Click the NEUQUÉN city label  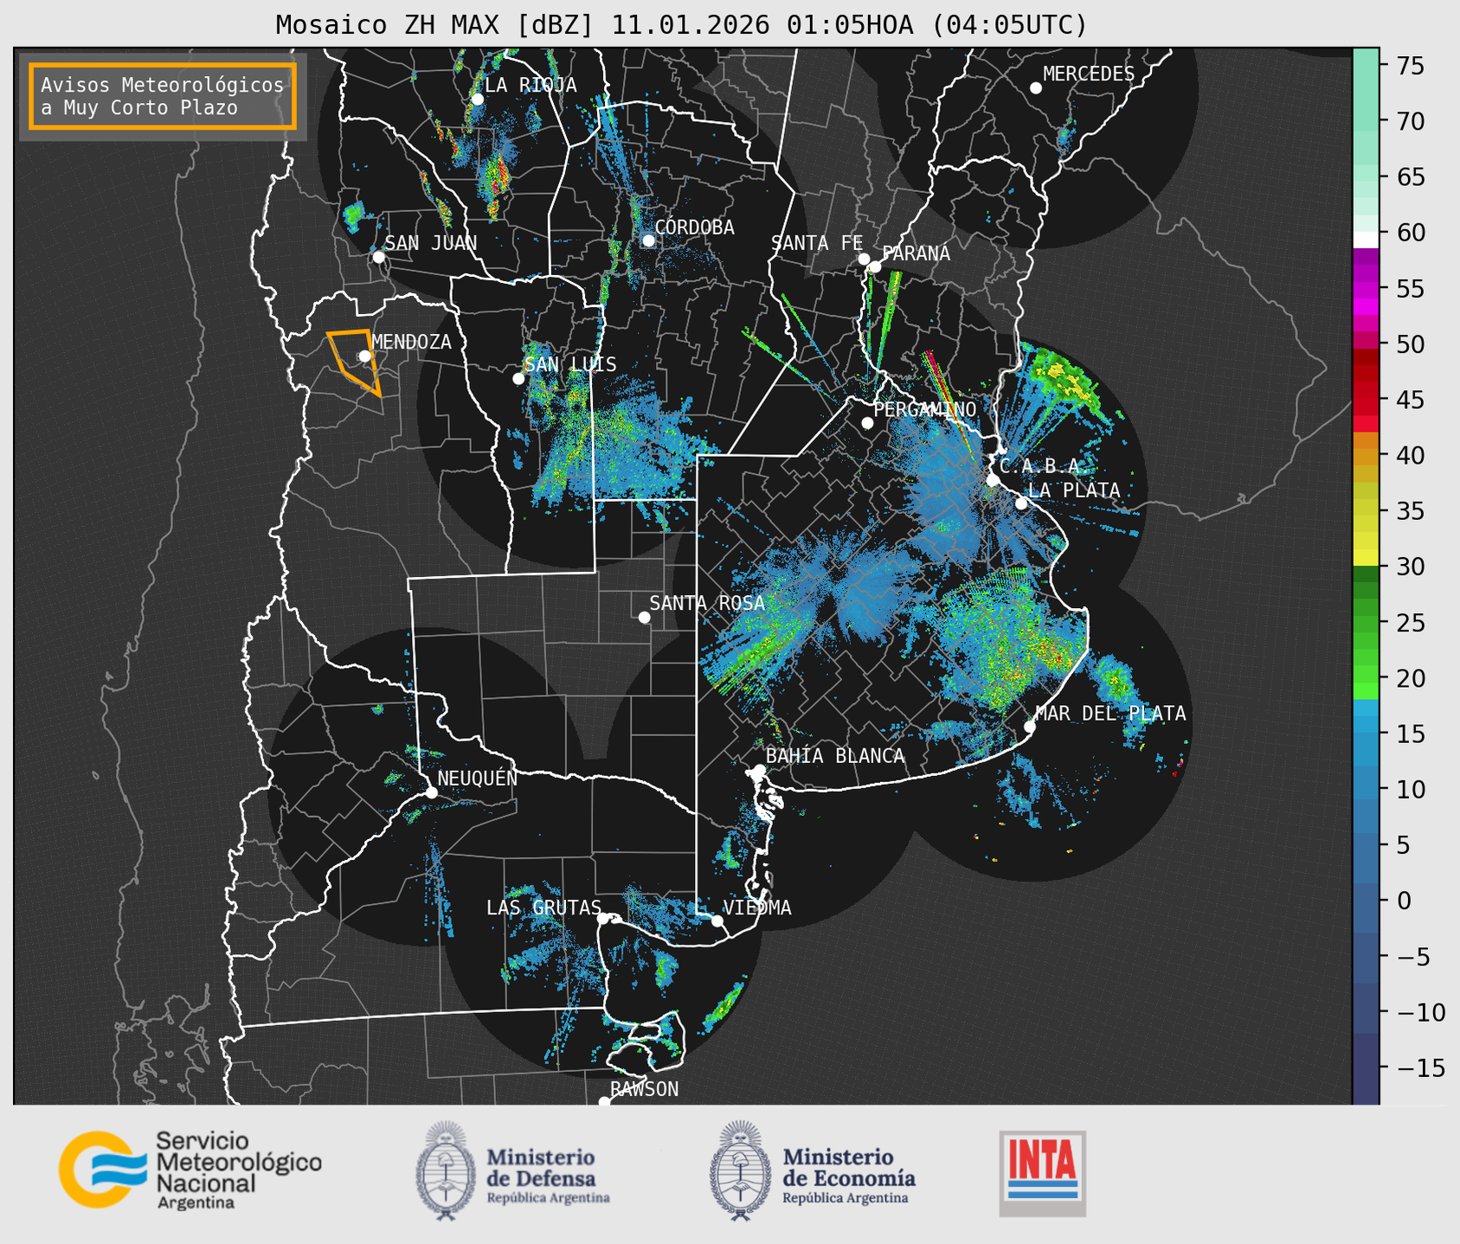point(478,778)
